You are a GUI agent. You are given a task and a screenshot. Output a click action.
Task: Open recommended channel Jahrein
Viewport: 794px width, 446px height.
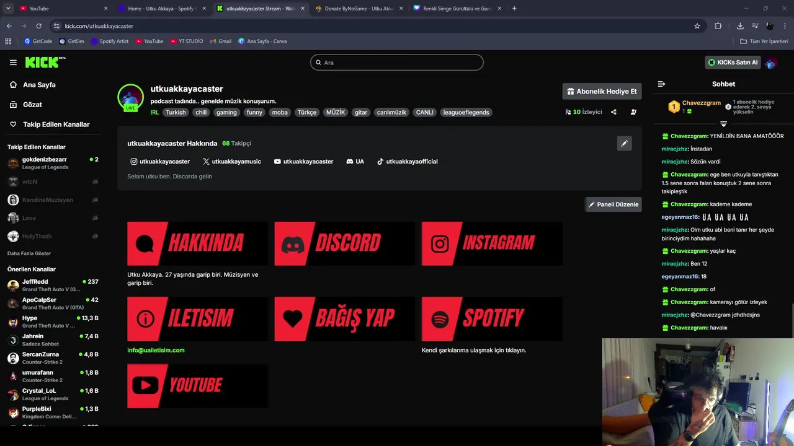tap(53, 340)
